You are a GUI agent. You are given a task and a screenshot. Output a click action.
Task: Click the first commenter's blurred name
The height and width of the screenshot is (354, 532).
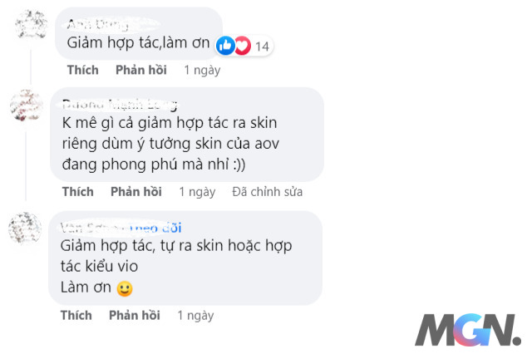(97, 24)
